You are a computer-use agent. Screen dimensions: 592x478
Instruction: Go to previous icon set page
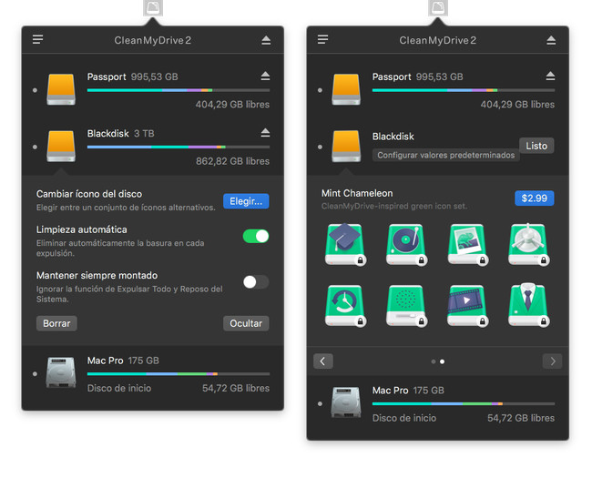point(323,361)
